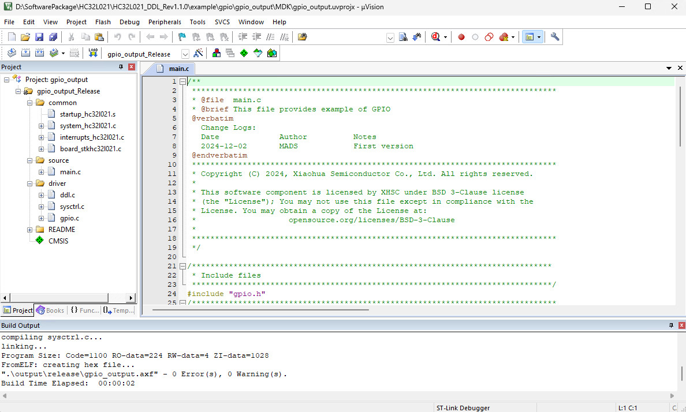This screenshot has height=412, width=686.
Task: Click the Translate current file icon
Action: point(12,53)
